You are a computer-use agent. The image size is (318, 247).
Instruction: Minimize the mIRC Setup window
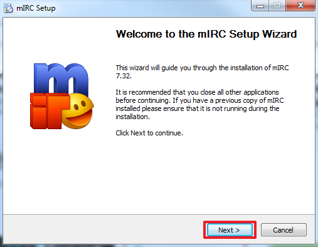pyautogui.click(x=260, y=6)
